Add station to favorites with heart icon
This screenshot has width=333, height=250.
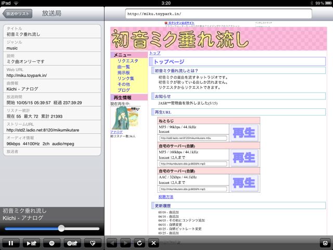pyautogui.click(x=93, y=243)
